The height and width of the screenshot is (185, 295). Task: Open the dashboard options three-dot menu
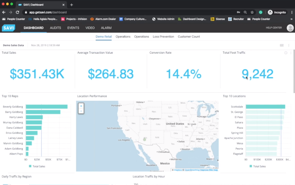[x=289, y=45]
